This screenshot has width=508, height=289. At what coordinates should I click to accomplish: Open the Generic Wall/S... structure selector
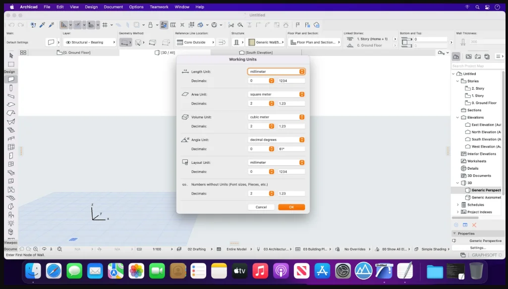(x=266, y=43)
